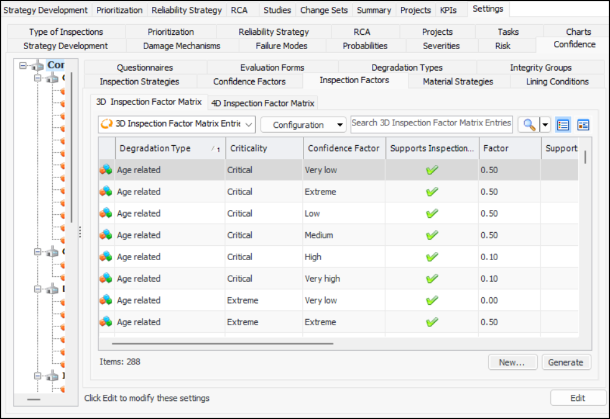This screenshot has width=610, height=419.
Task: Toggle Supports Inspection check for Critical Very low
Action: point(432,170)
